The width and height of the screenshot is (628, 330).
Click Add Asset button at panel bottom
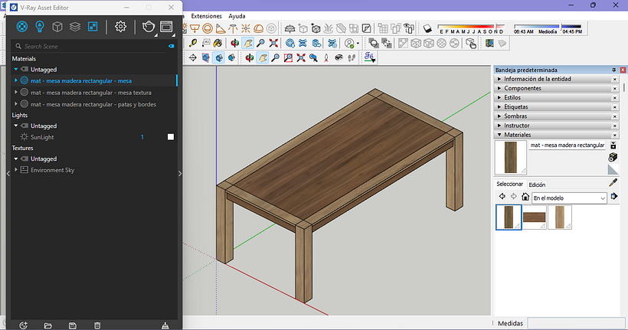click(x=23, y=325)
